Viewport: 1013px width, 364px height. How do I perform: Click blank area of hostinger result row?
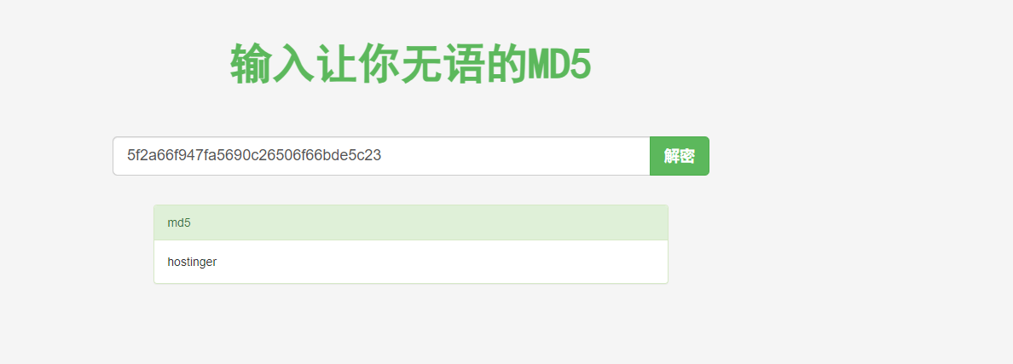tap(452, 262)
